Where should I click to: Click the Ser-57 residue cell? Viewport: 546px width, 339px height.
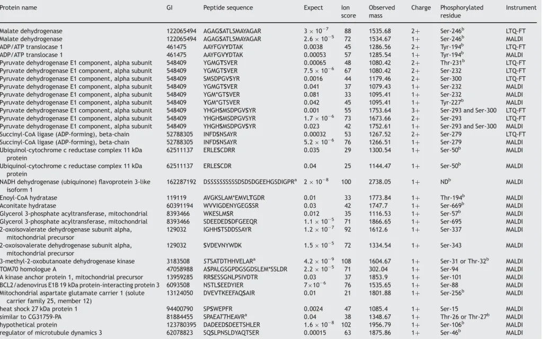(x=451, y=213)
